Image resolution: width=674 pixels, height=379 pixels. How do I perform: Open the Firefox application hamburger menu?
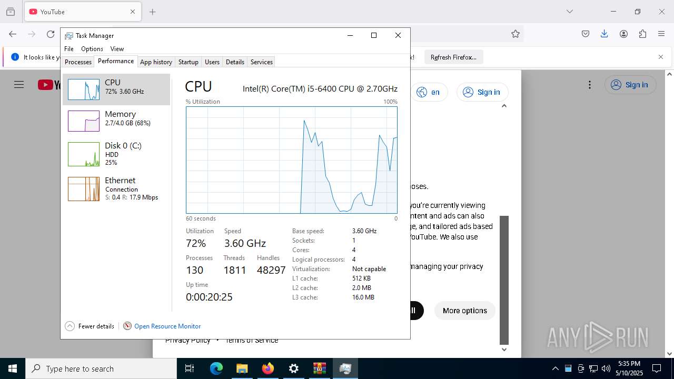[x=661, y=34]
